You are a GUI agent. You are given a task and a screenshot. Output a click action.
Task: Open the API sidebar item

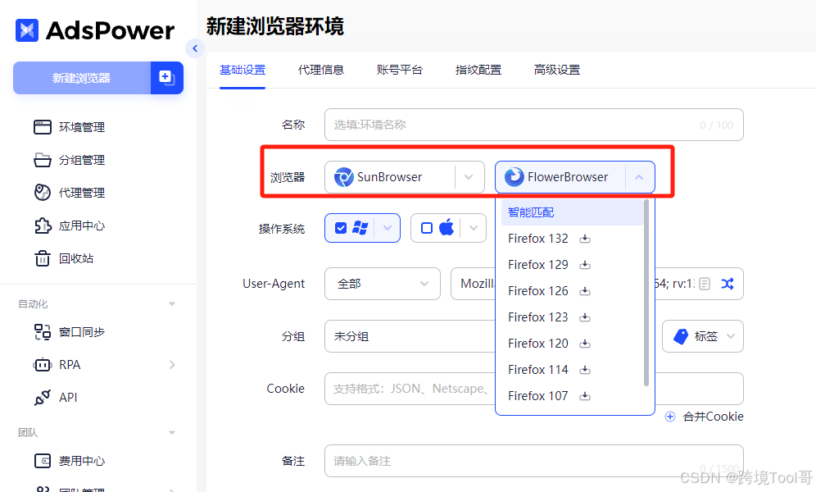[55, 397]
